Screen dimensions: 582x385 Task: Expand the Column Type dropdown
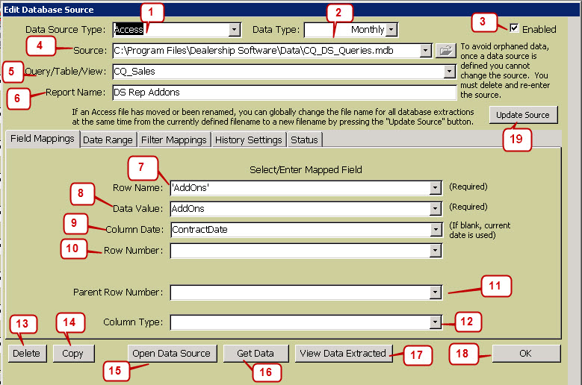(x=434, y=323)
